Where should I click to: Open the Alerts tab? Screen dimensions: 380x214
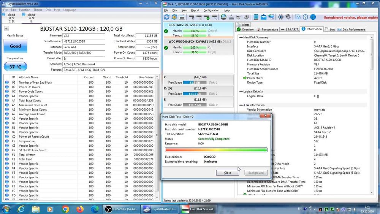tap(243, 24)
